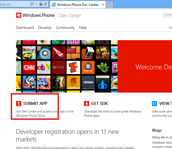172x149 pixels.
Task: Click the Netflix app tile in banner
Action: click(58, 67)
